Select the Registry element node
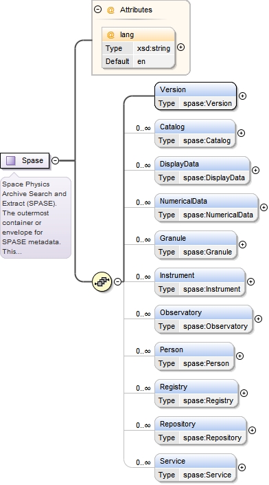This screenshot has width=269, height=485. (x=196, y=393)
